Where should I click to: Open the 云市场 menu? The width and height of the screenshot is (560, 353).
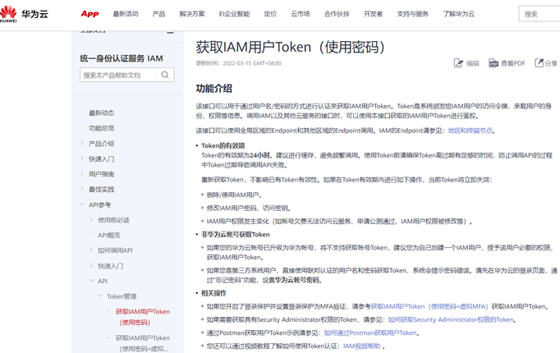coord(301,14)
